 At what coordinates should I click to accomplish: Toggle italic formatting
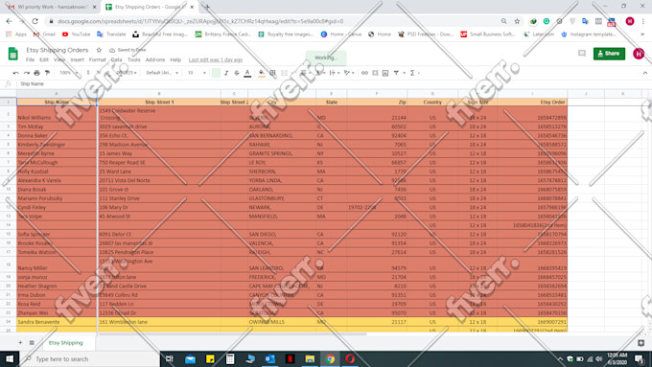(226, 73)
